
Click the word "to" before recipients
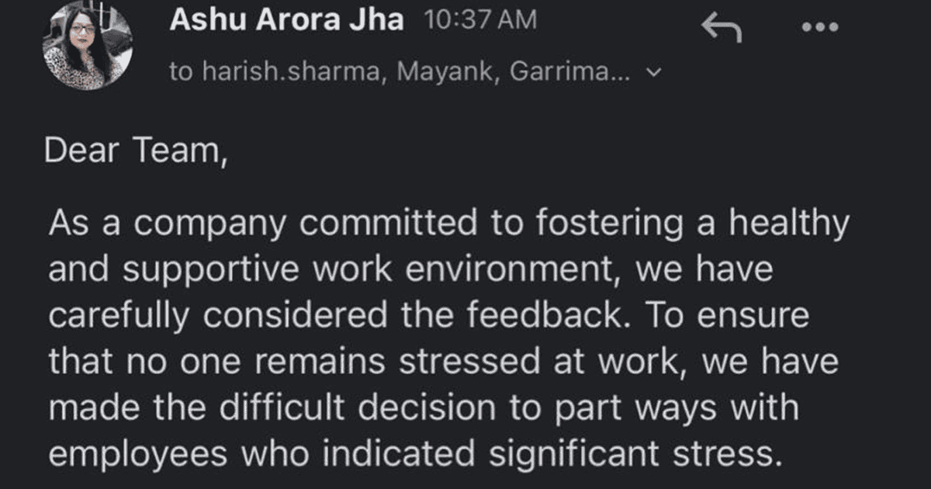tap(181, 72)
